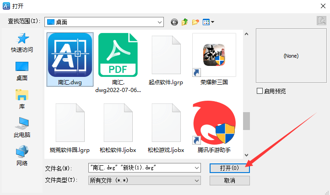
Task: Expand the 查找范围 location dropdown
Action: 160,22
